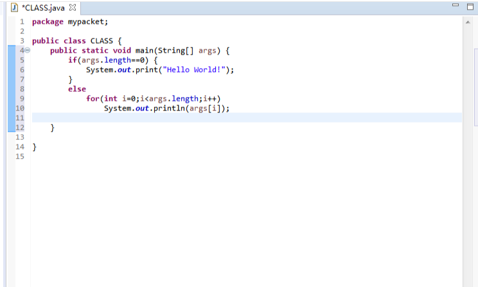Image resolution: width=478 pixels, height=287 pixels.
Task: Click 'mypacket;' on line 1
Action: (88, 22)
